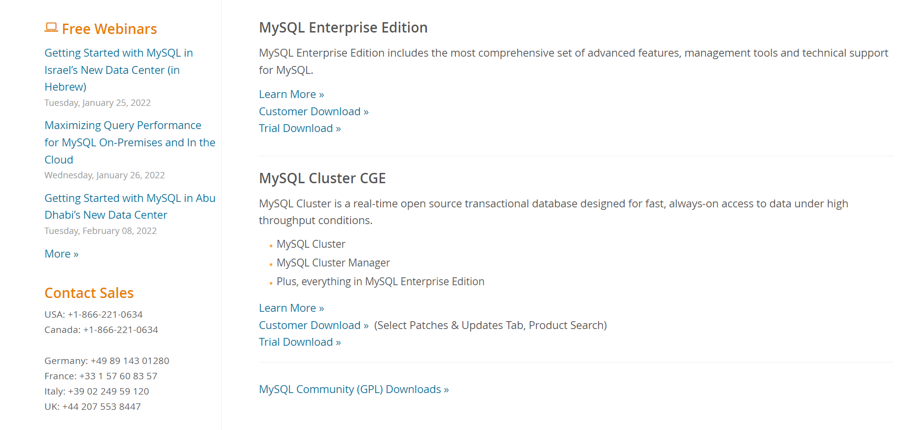Click the MySQL Cluster bullet item

point(311,244)
